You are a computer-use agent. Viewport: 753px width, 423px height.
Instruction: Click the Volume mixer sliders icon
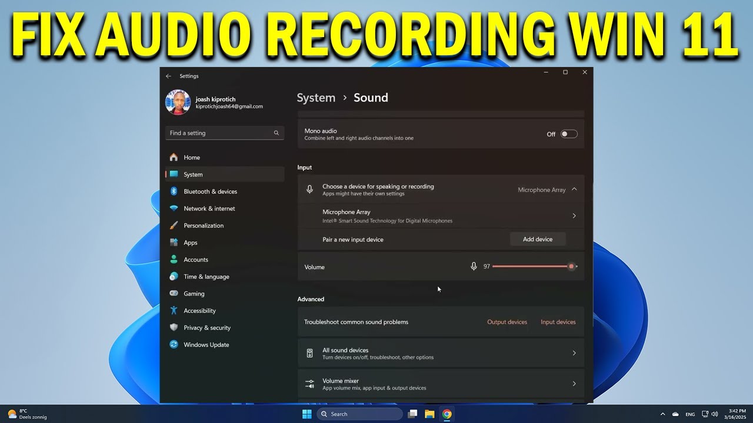(309, 384)
